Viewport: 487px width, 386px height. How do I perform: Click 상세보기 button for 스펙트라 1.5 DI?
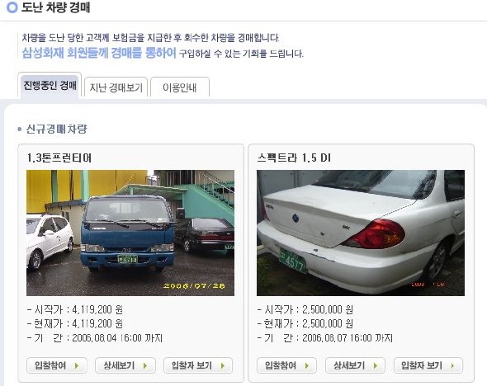click(355, 365)
